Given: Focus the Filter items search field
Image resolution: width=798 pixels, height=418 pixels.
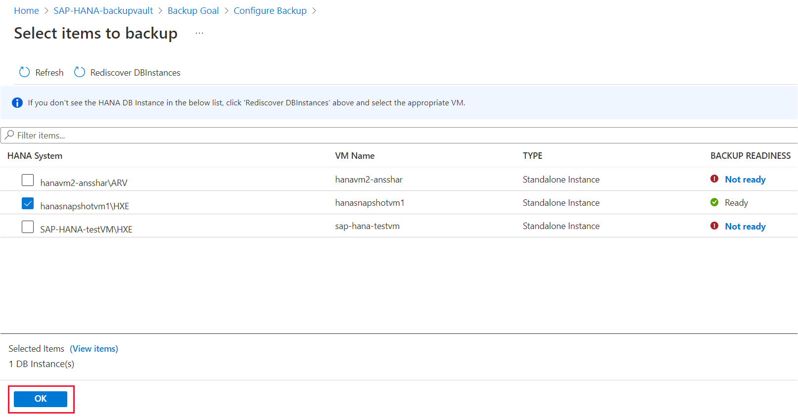Looking at the screenshot, I should pyautogui.click(x=396, y=135).
